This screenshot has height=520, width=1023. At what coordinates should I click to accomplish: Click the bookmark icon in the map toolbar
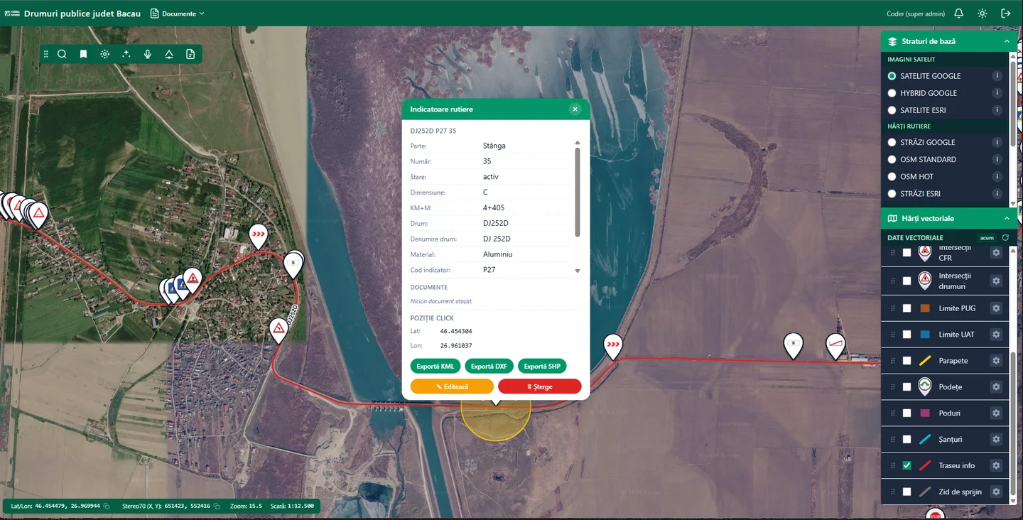84,54
